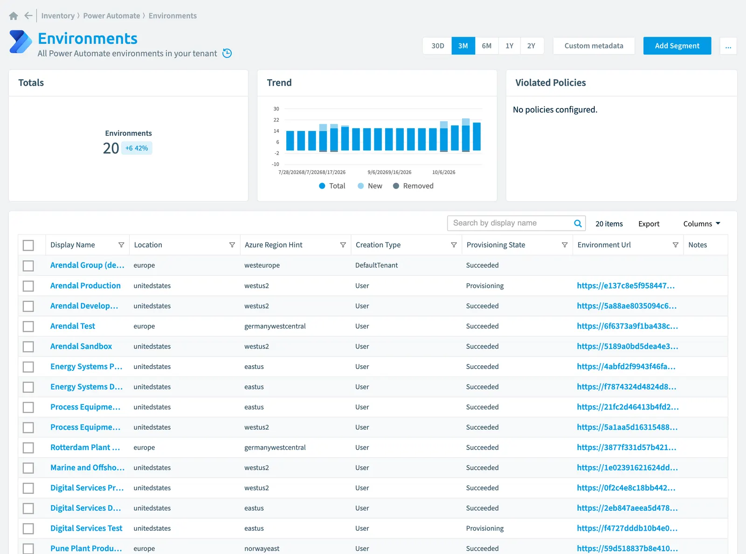Filter the Creation Type column
The image size is (746, 554).
tap(454, 245)
